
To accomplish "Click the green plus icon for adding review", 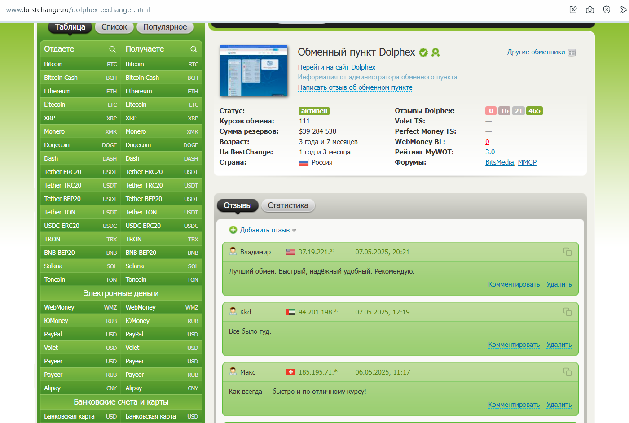I will (233, 230).
